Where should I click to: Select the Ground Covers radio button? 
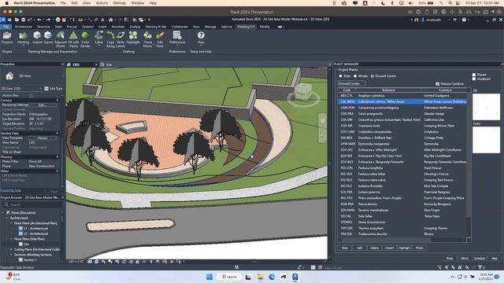tap(372, 76)
